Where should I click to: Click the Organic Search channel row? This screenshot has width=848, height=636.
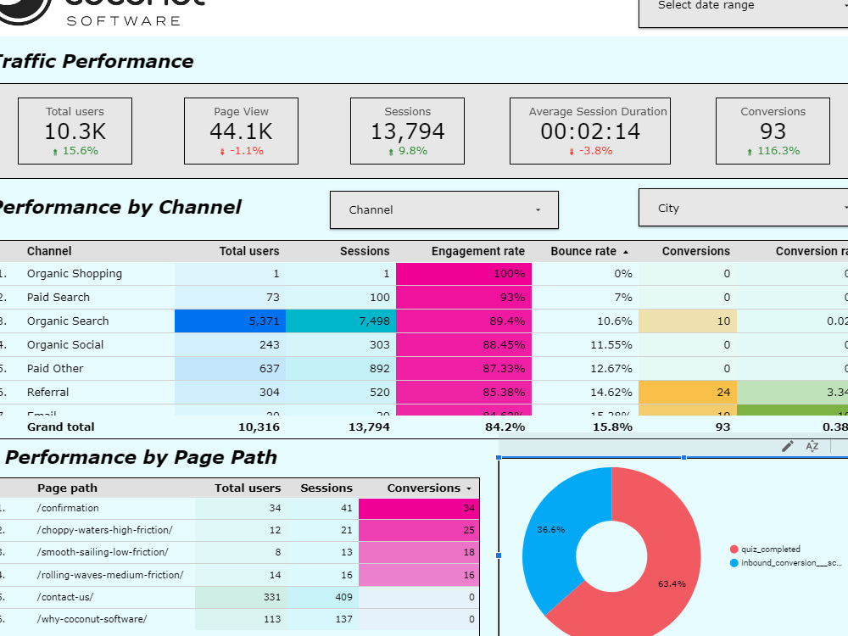coord(424,321)
